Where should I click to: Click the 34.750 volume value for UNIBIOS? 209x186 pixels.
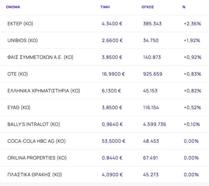[x=151, y=40]
